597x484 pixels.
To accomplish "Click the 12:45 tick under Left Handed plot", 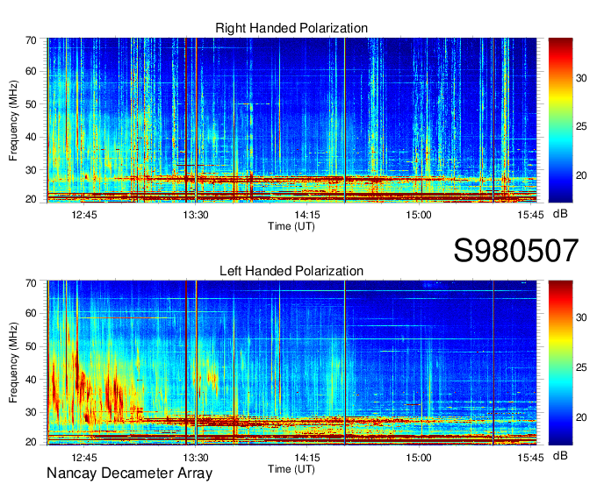I will 84,458.
